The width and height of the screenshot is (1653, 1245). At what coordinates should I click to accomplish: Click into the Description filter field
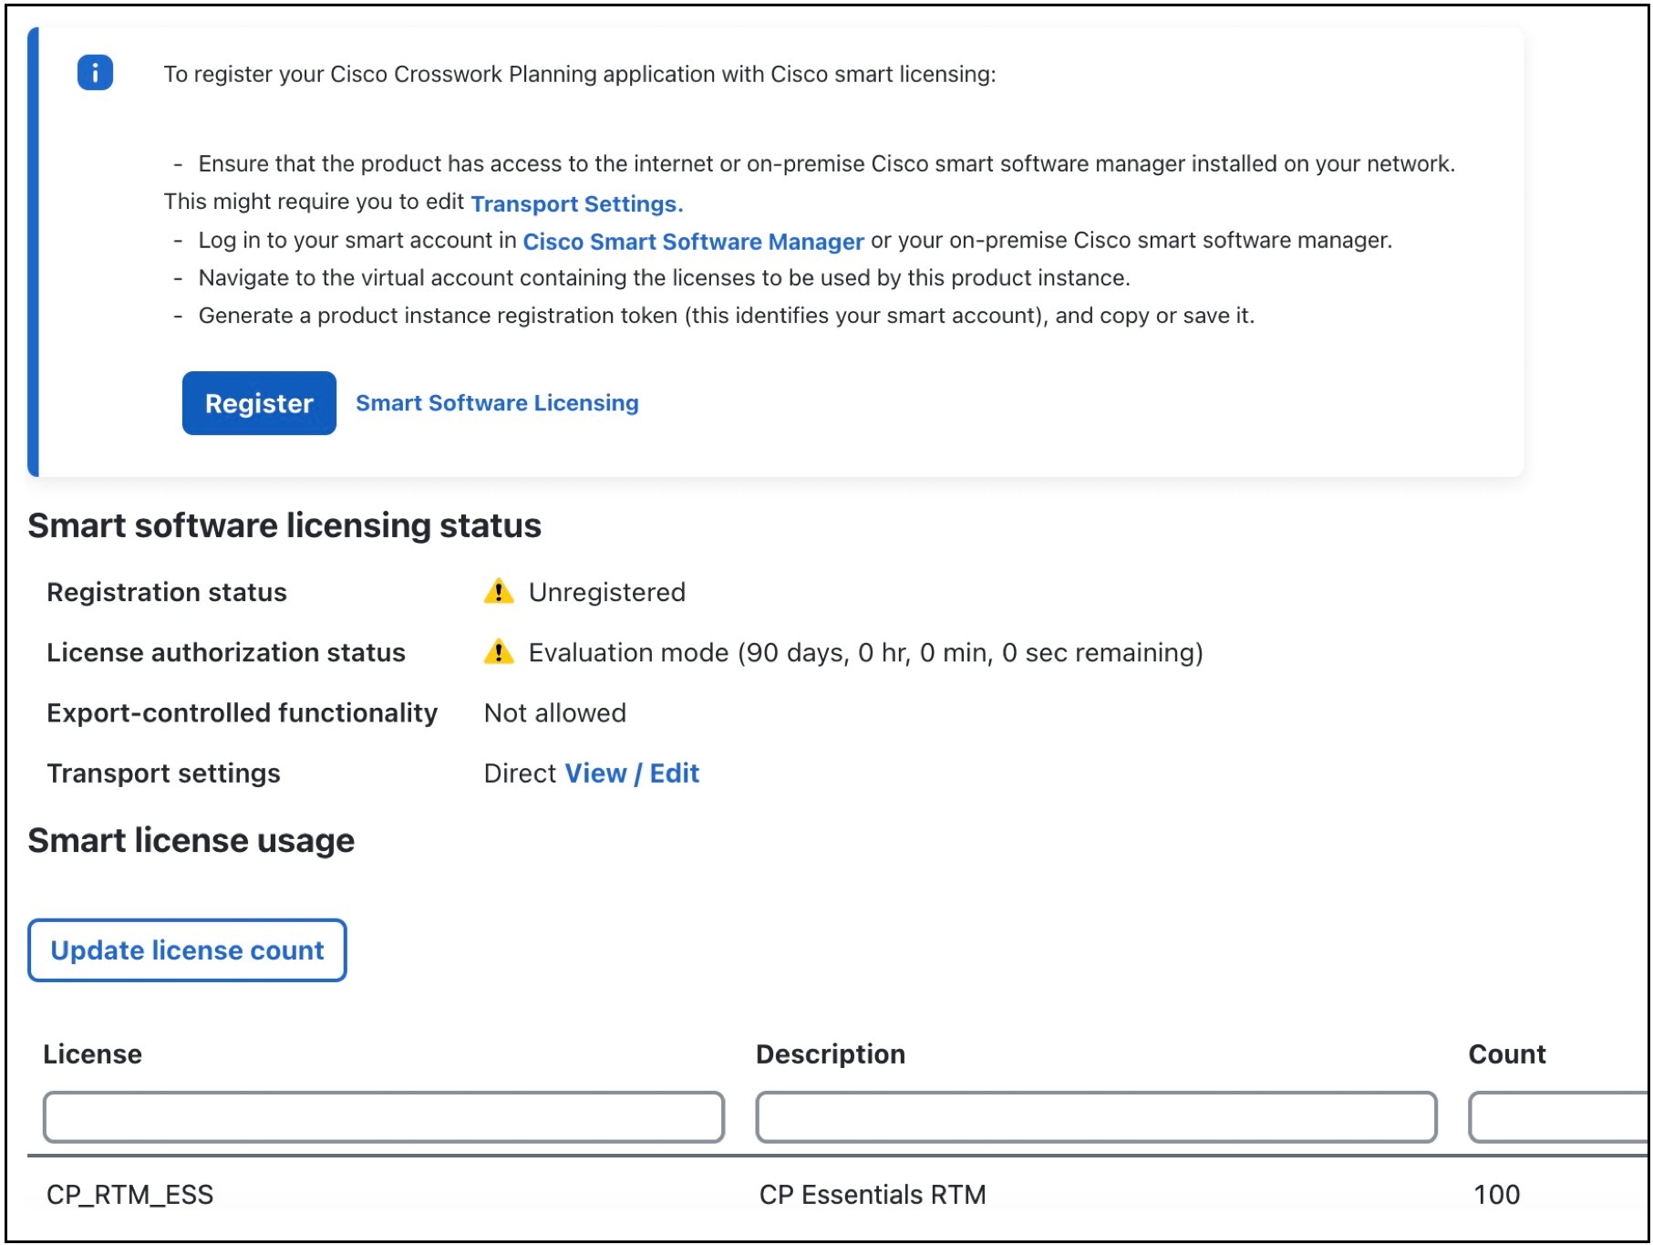tap(1097, 1116)
